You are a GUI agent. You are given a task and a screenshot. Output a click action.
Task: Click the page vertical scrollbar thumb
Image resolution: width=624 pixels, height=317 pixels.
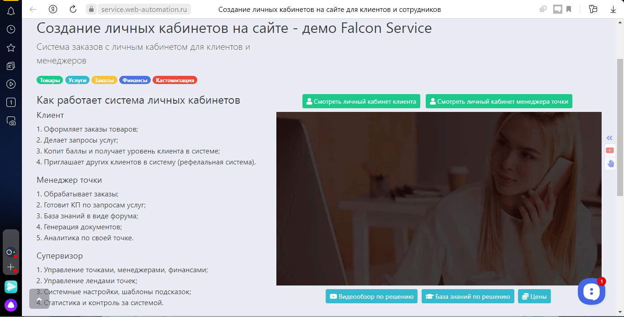coord(620,128)
